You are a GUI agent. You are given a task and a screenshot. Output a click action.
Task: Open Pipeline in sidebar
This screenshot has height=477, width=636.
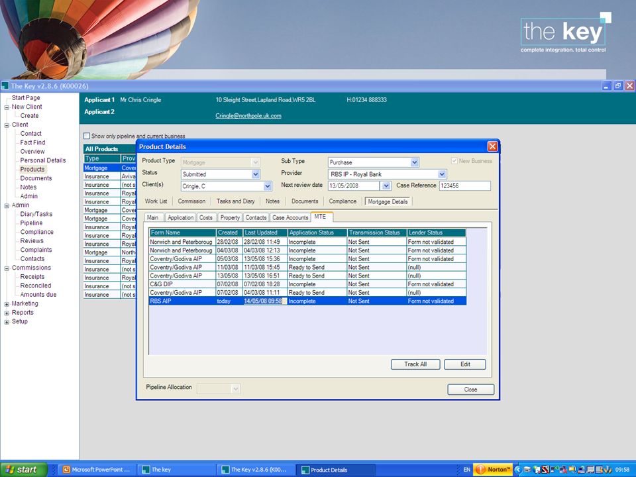pyautogui.click(x=32, y=223)
